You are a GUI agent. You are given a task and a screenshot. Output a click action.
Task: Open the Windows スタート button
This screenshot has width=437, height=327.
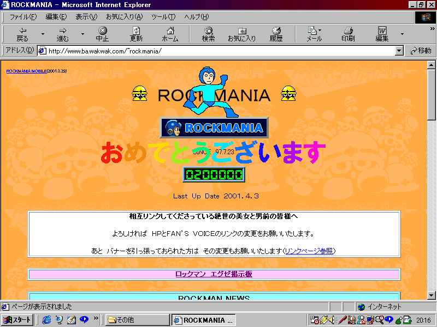click(x=18, y=320)
